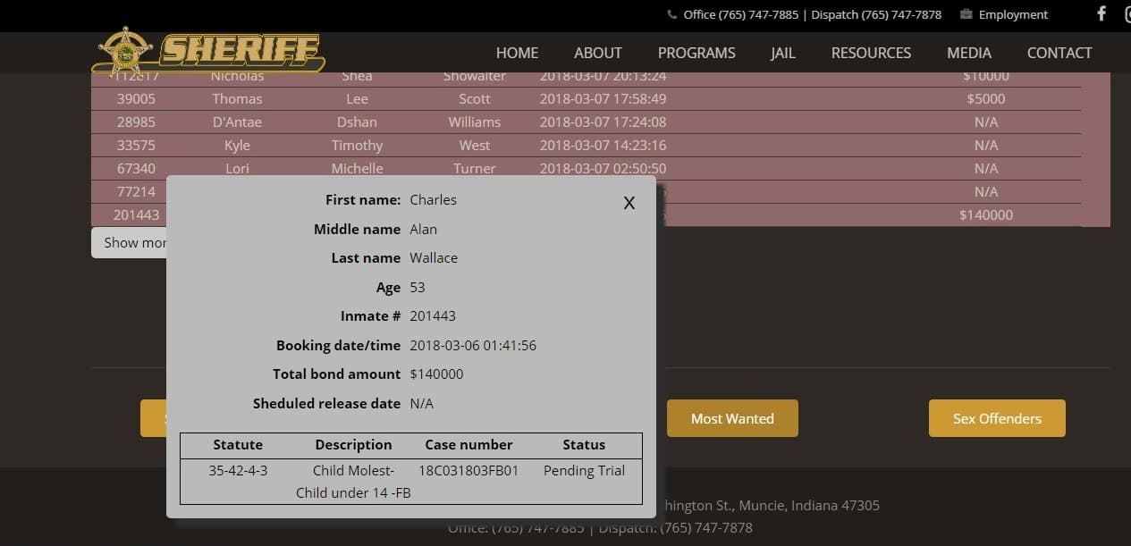1131x546 pixels.
Task: Click the Show more button
Action: [130, 242]
